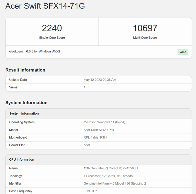Click the Operating System label
196x194 pixels.
(x=22, y=122)
